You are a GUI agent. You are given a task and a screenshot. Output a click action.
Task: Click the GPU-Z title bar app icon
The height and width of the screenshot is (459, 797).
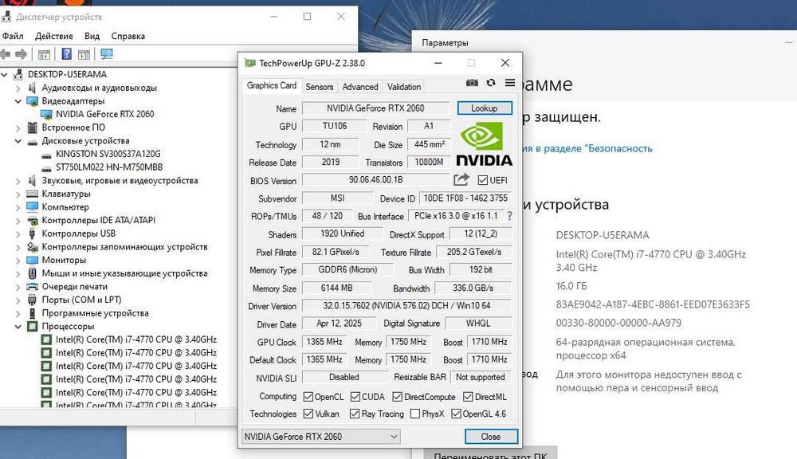pos(249,63)
